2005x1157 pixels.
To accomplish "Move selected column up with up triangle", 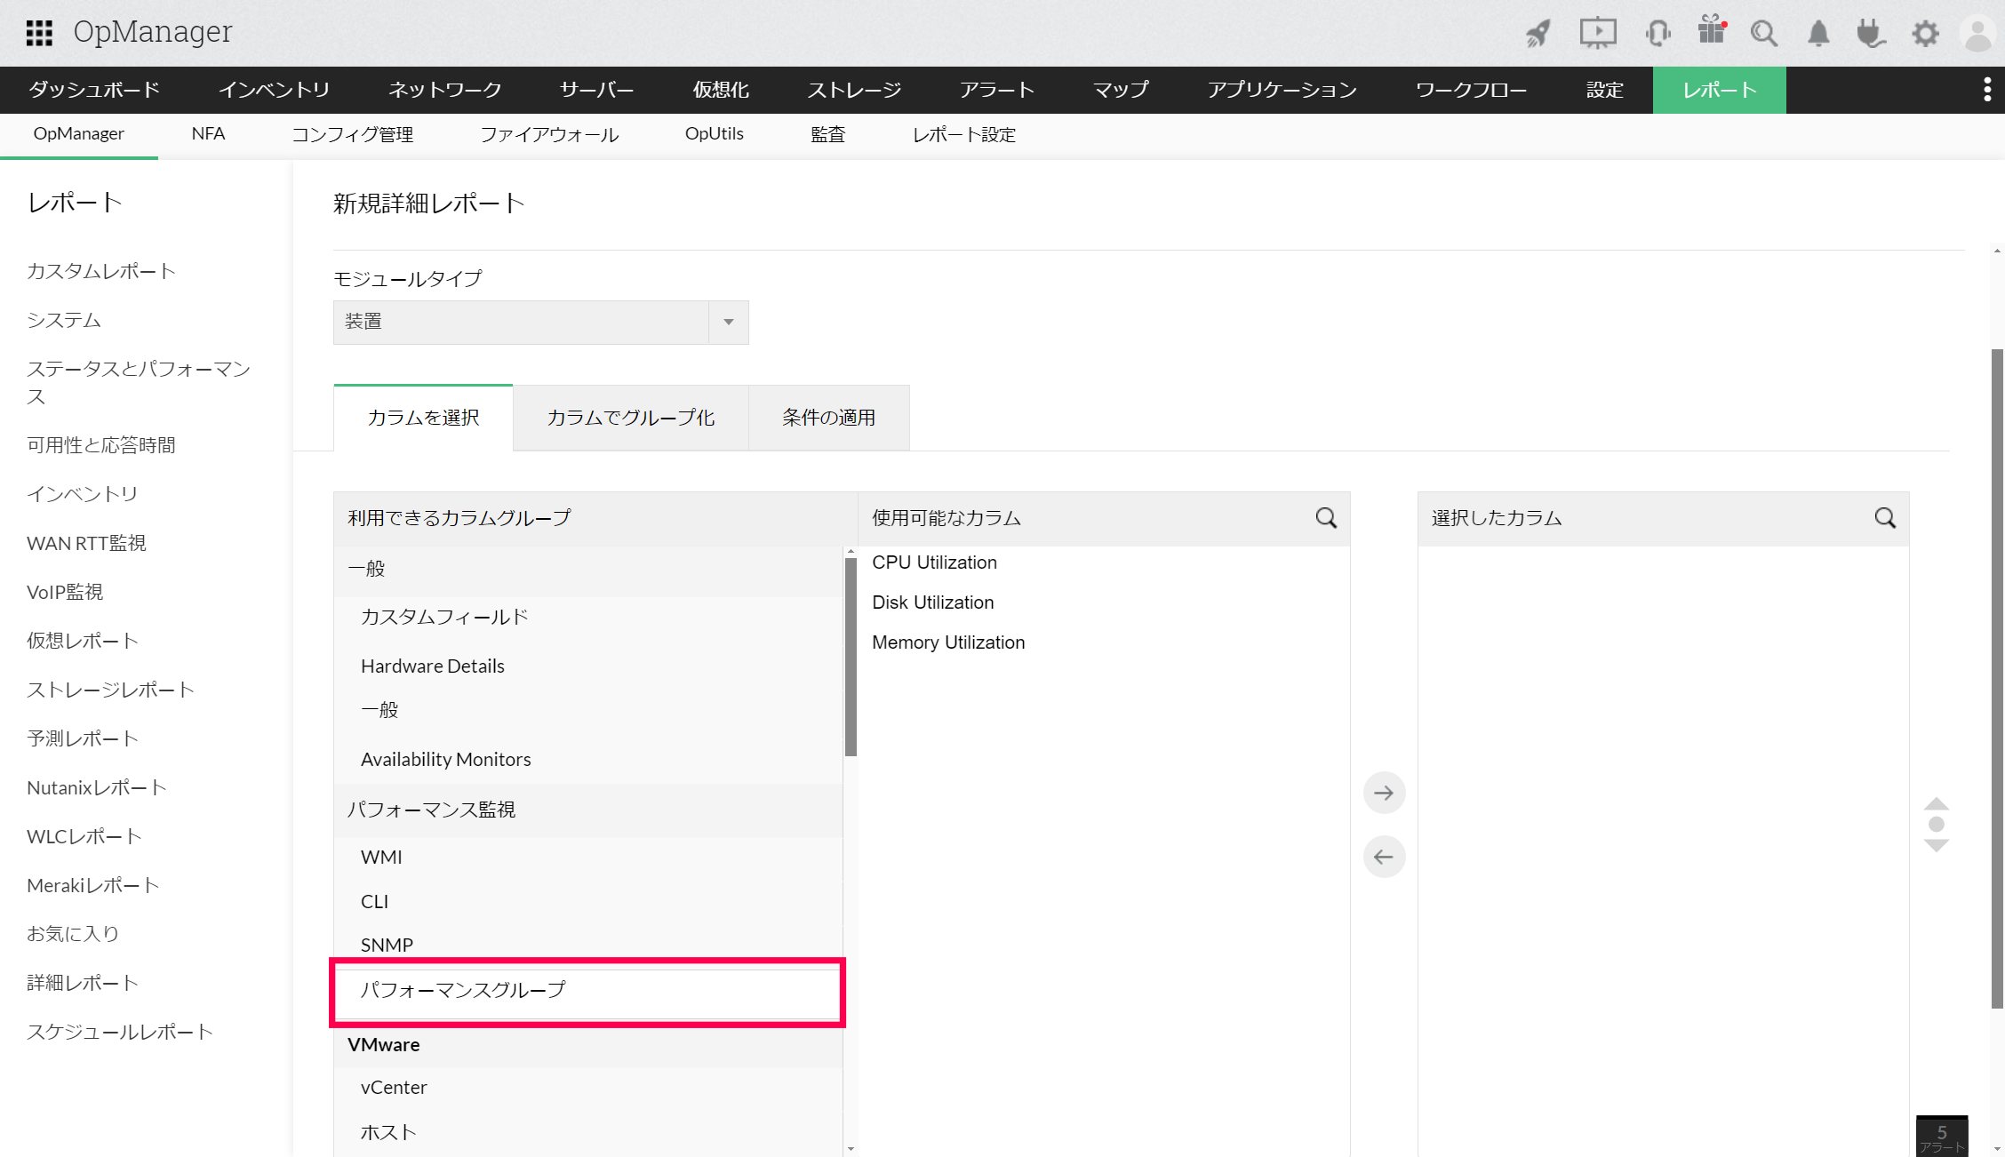I will (1937, 803).
